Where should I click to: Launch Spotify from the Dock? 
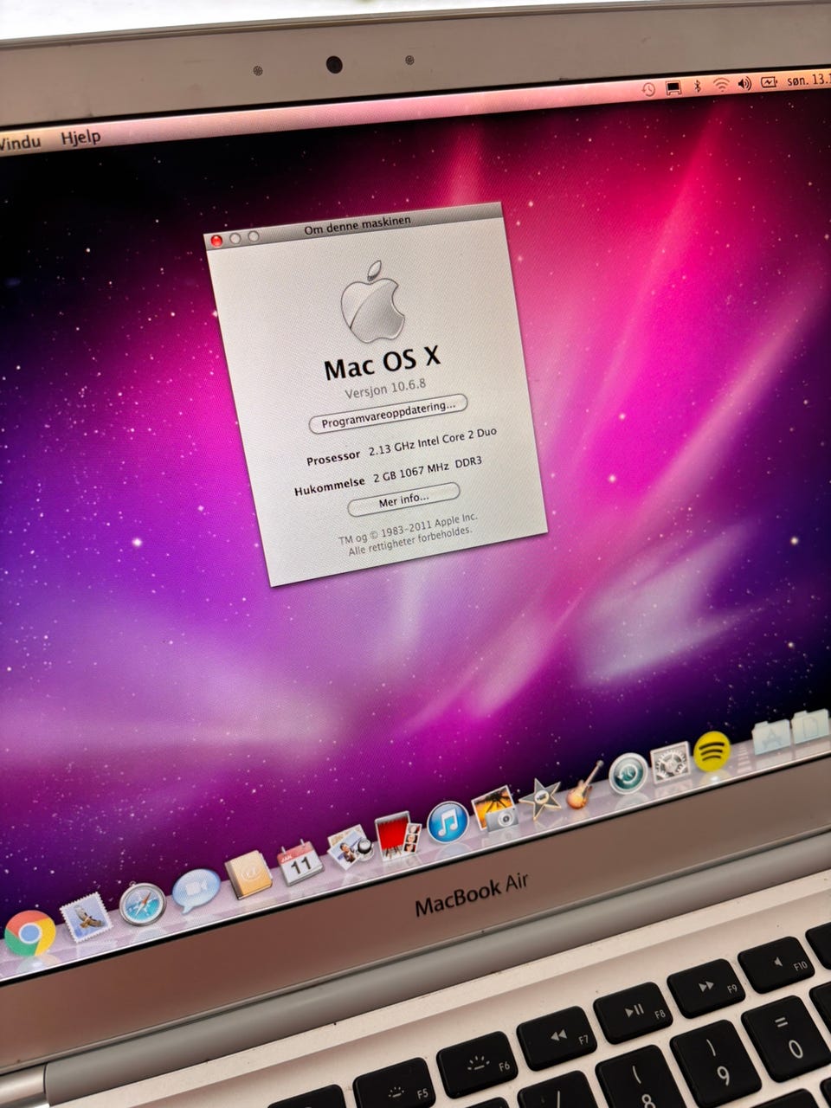click(x=712, y=751)
